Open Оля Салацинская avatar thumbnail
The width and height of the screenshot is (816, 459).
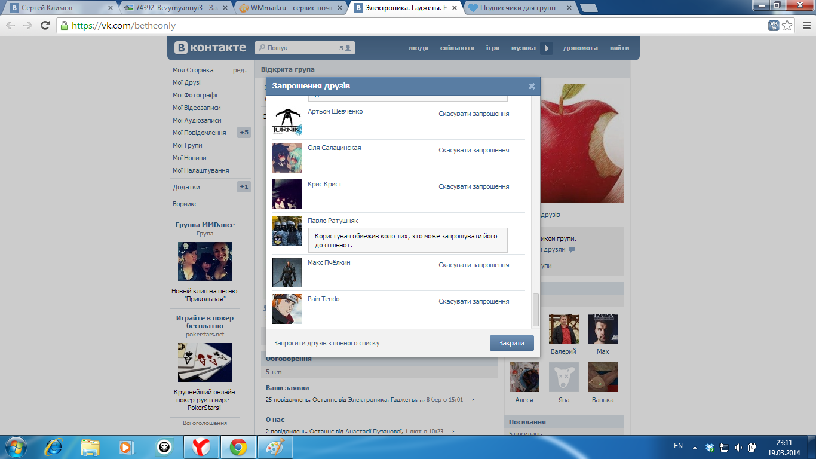(287, 158)
